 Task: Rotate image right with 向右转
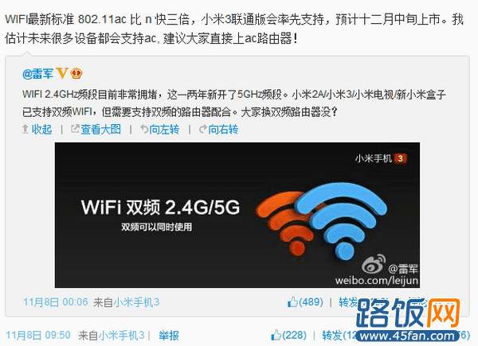pyautogui.click(x=223, y=130)
